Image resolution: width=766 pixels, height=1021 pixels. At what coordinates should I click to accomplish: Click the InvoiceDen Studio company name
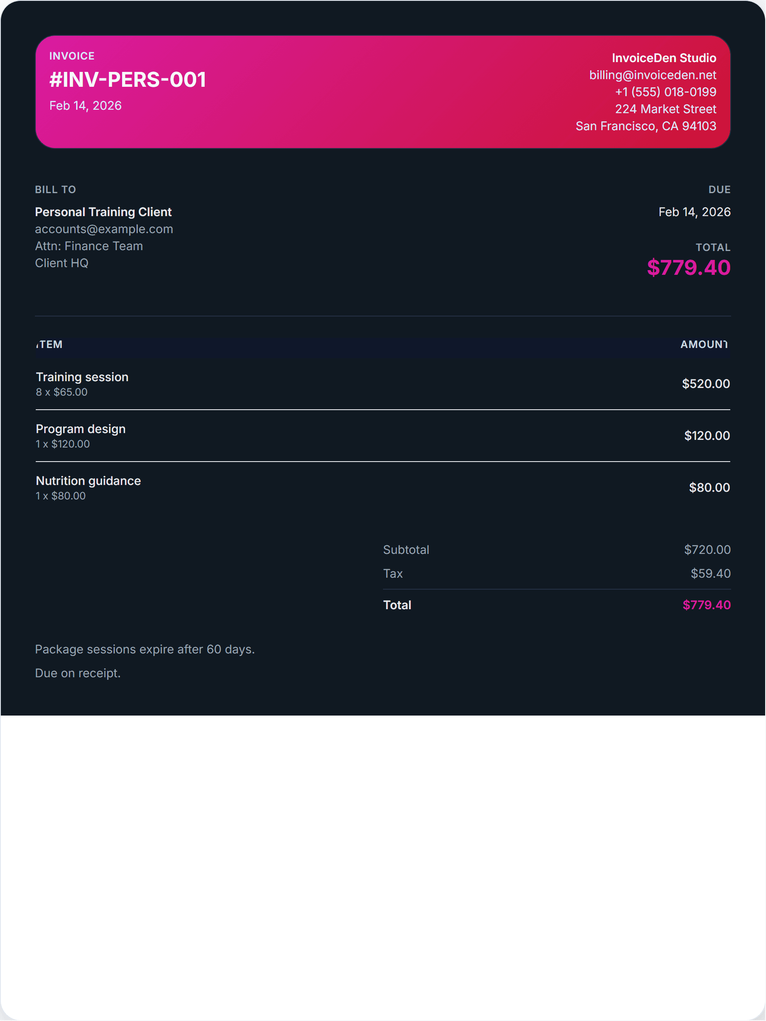(x=663, y=58)
